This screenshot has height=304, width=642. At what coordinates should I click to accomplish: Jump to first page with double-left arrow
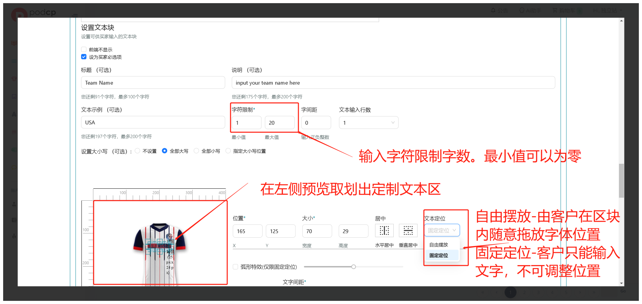coord(483,292)
